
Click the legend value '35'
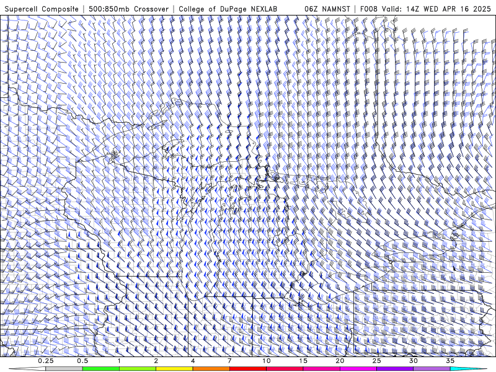point(450,361)
